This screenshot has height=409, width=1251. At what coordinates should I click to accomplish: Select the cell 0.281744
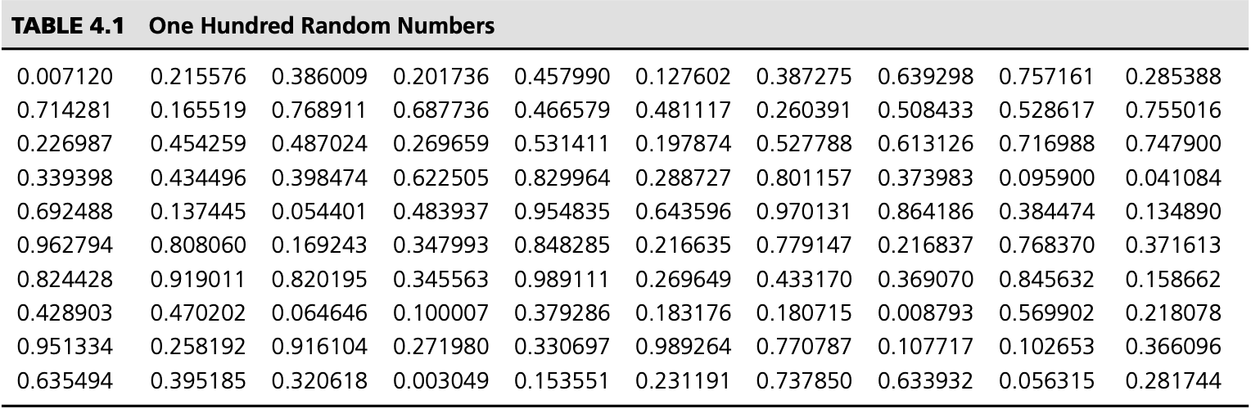pos(1173,381)
